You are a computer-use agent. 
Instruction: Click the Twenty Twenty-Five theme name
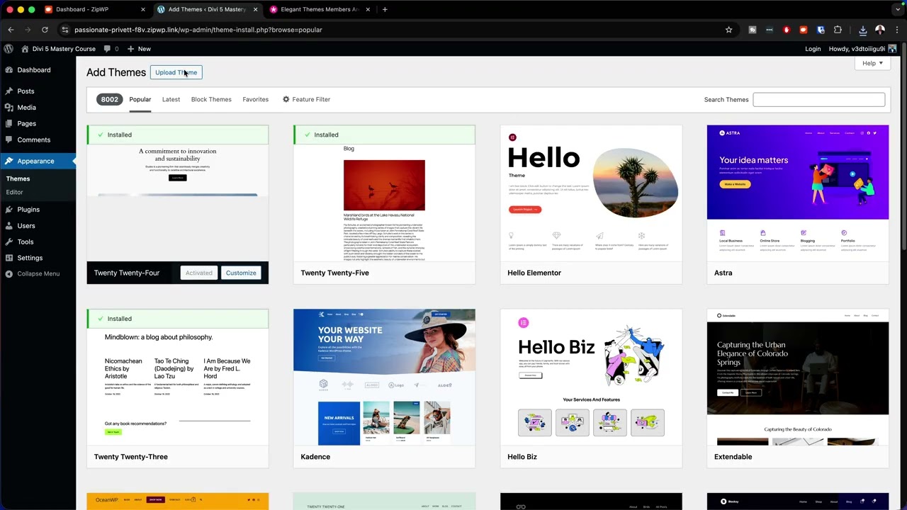pyautogui.click(x=334, y=273)
